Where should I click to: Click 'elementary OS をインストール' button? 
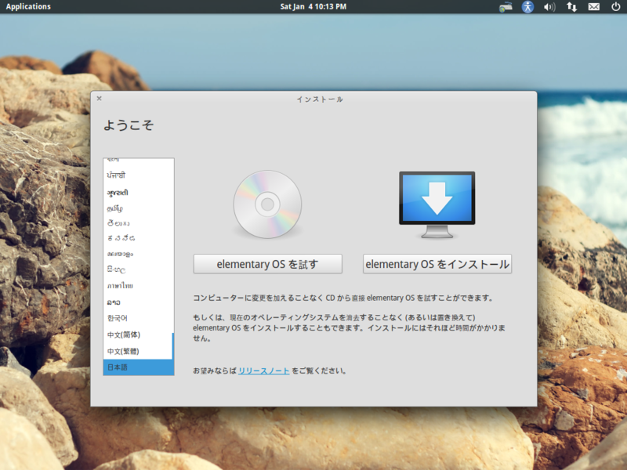coord(437,264)
